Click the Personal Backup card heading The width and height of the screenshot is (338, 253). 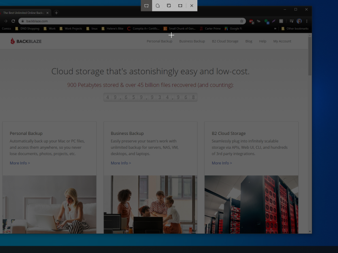26,133
